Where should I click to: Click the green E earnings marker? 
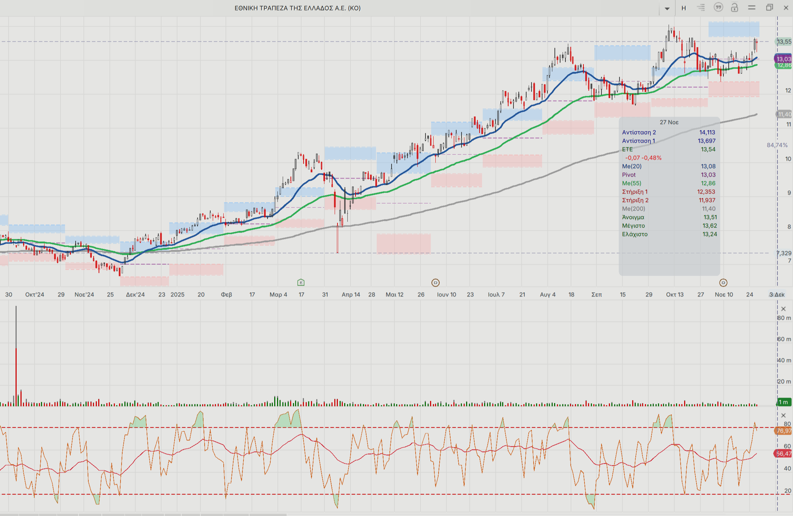pyautogui.click(x=301, y=282)
